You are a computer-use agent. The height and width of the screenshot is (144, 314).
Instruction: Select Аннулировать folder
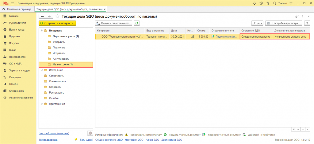coord(61,59)
